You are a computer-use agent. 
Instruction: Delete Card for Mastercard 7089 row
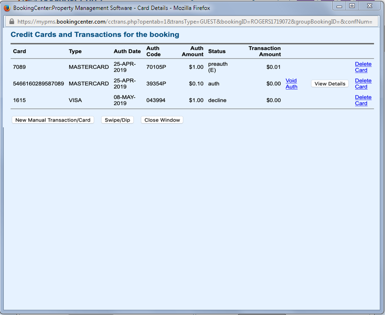(x=363, y=67)
